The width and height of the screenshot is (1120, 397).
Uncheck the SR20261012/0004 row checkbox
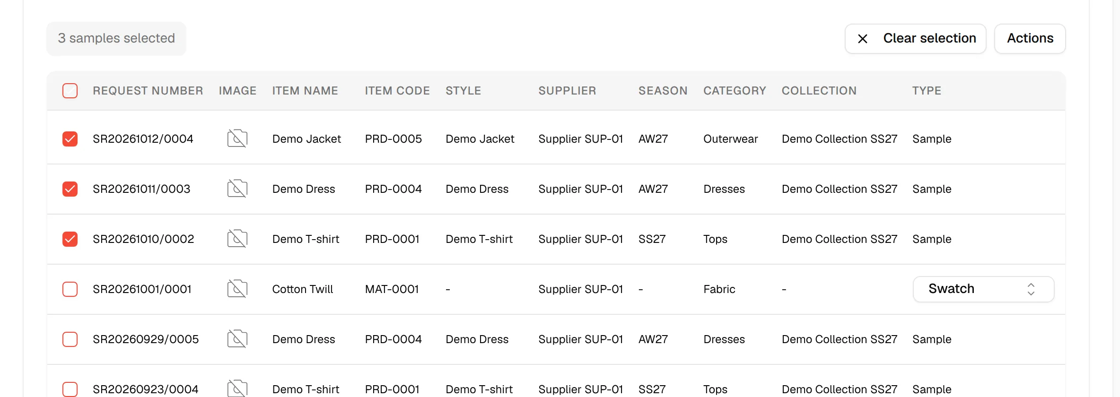tap(70, 139)
